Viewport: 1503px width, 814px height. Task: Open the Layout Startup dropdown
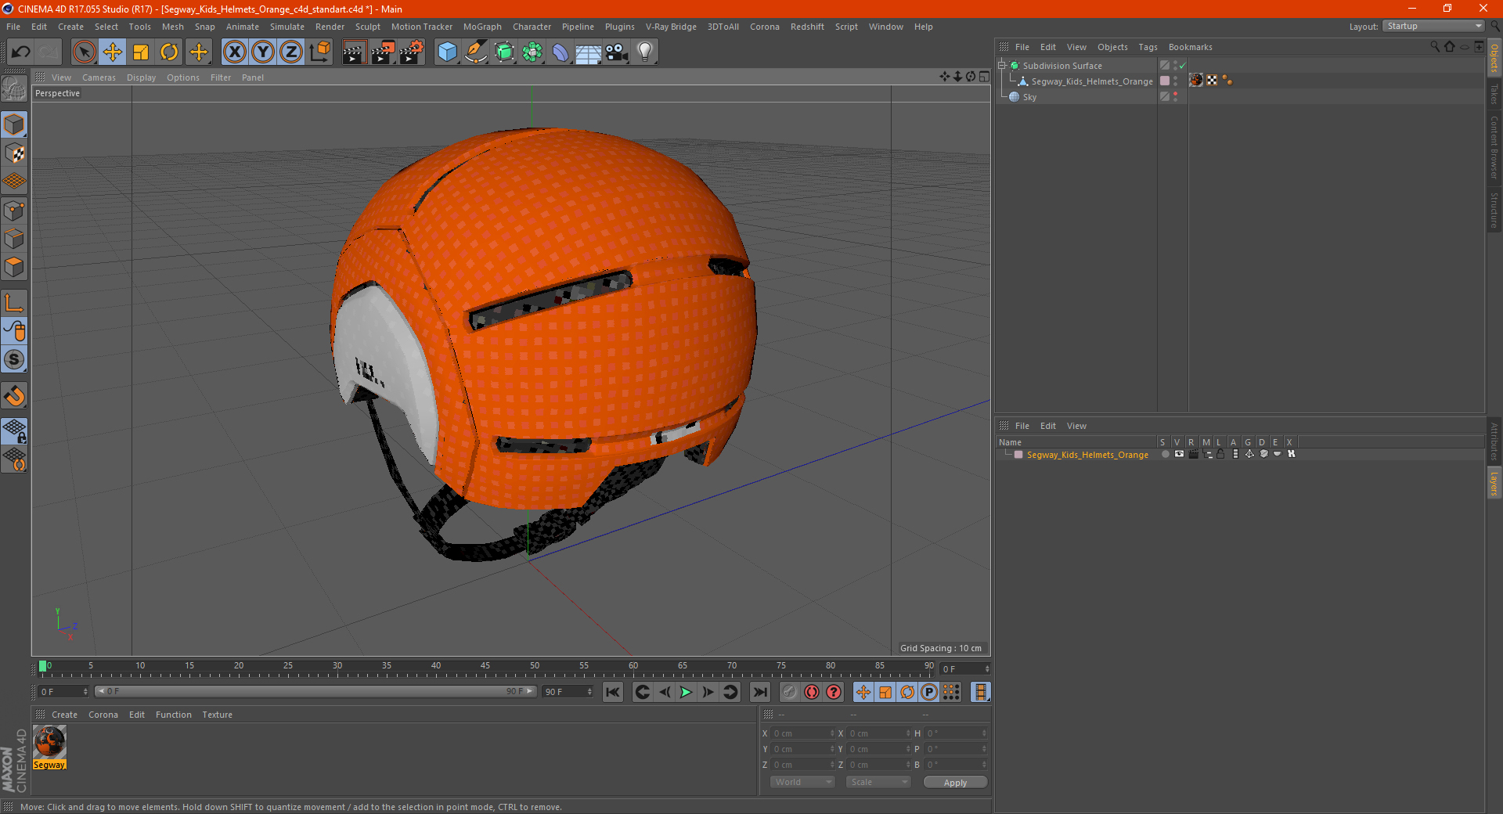(1434, 26)
